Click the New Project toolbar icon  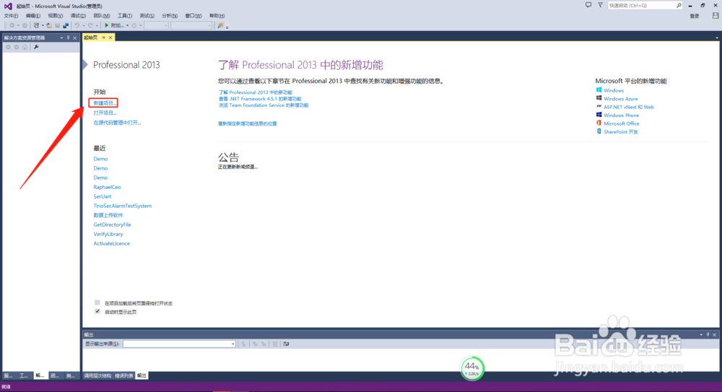(x=36, y=25)
